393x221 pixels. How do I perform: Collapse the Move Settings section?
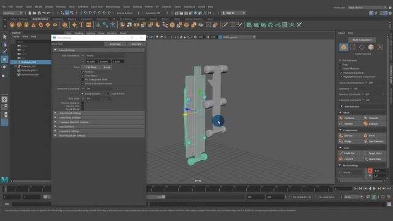[x=99, y=50]
